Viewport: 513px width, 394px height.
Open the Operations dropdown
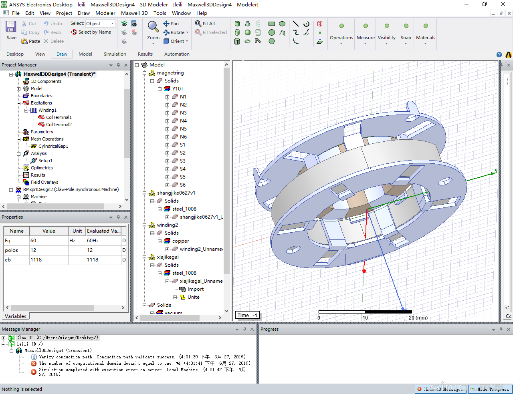[x=341, y=44]
